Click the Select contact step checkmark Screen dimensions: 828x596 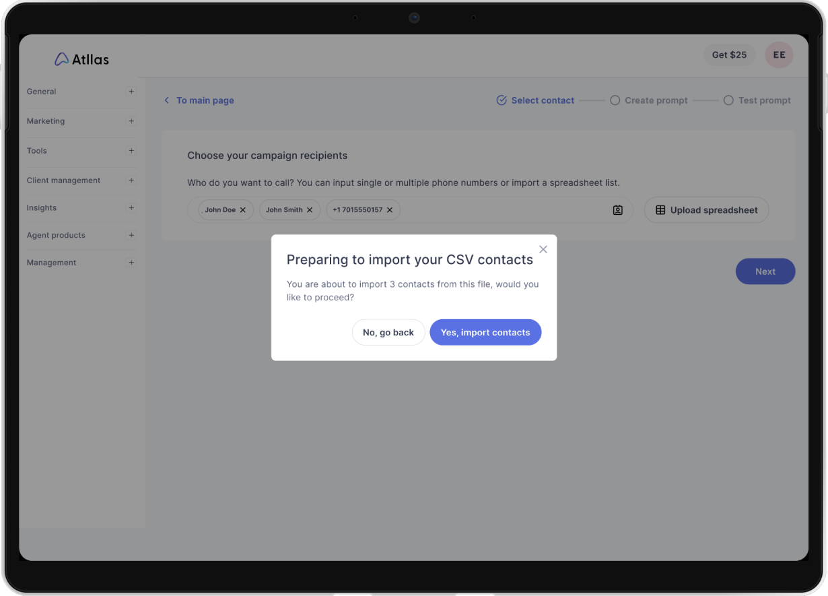(502, 100)
